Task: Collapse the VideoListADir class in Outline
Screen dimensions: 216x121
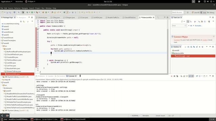Action: click(x=172, y=53)
